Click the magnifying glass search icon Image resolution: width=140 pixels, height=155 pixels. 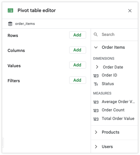(96, 35)
